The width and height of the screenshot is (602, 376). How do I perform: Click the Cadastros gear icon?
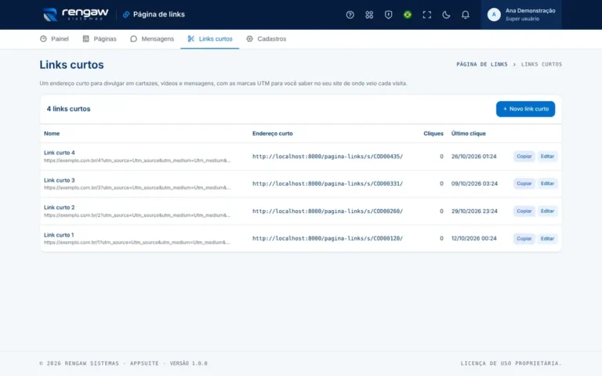click(x=249, y=38)
